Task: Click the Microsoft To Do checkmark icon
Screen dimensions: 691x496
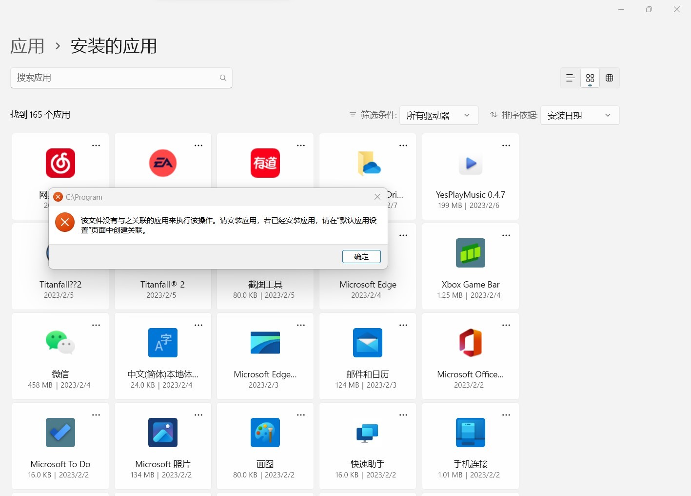Action: pyautogui.click(x=60, y=433)
